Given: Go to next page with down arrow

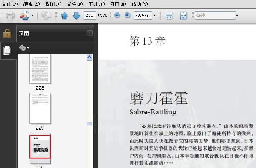Looking at the screenshot, I should (76, 16).
